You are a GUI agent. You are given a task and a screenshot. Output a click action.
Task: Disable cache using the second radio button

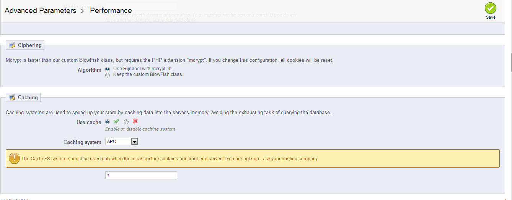click(126, 122)
